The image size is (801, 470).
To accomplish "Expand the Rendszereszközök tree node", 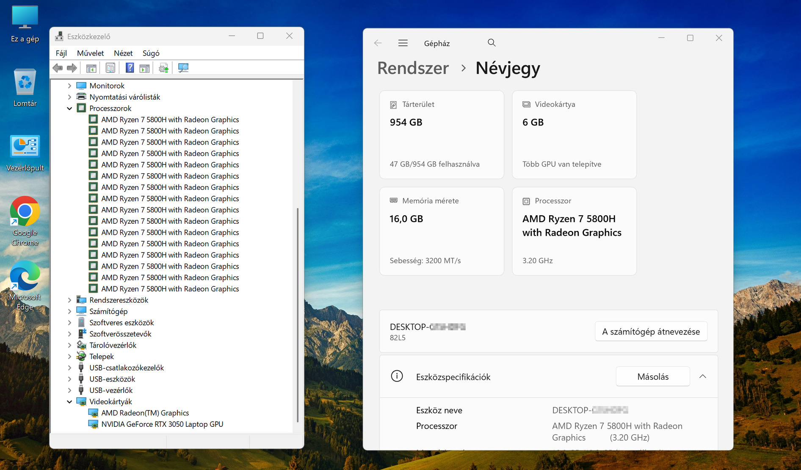I will (69, 300).
